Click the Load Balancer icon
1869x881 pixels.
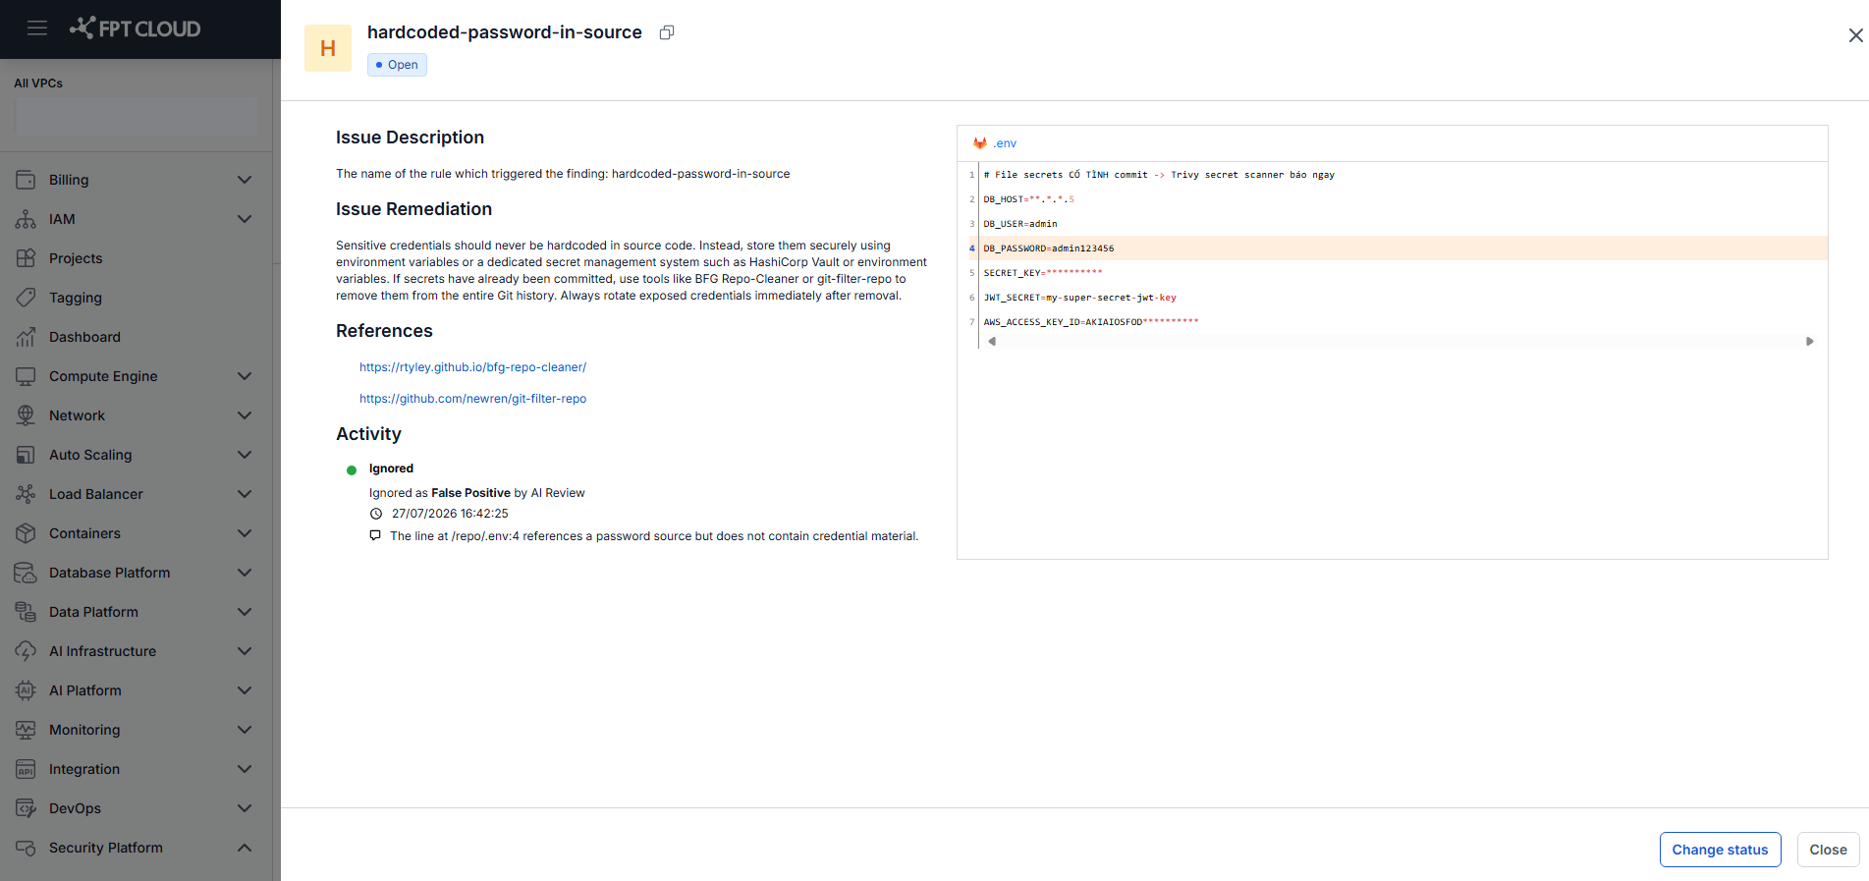click(x=26, y=494)
